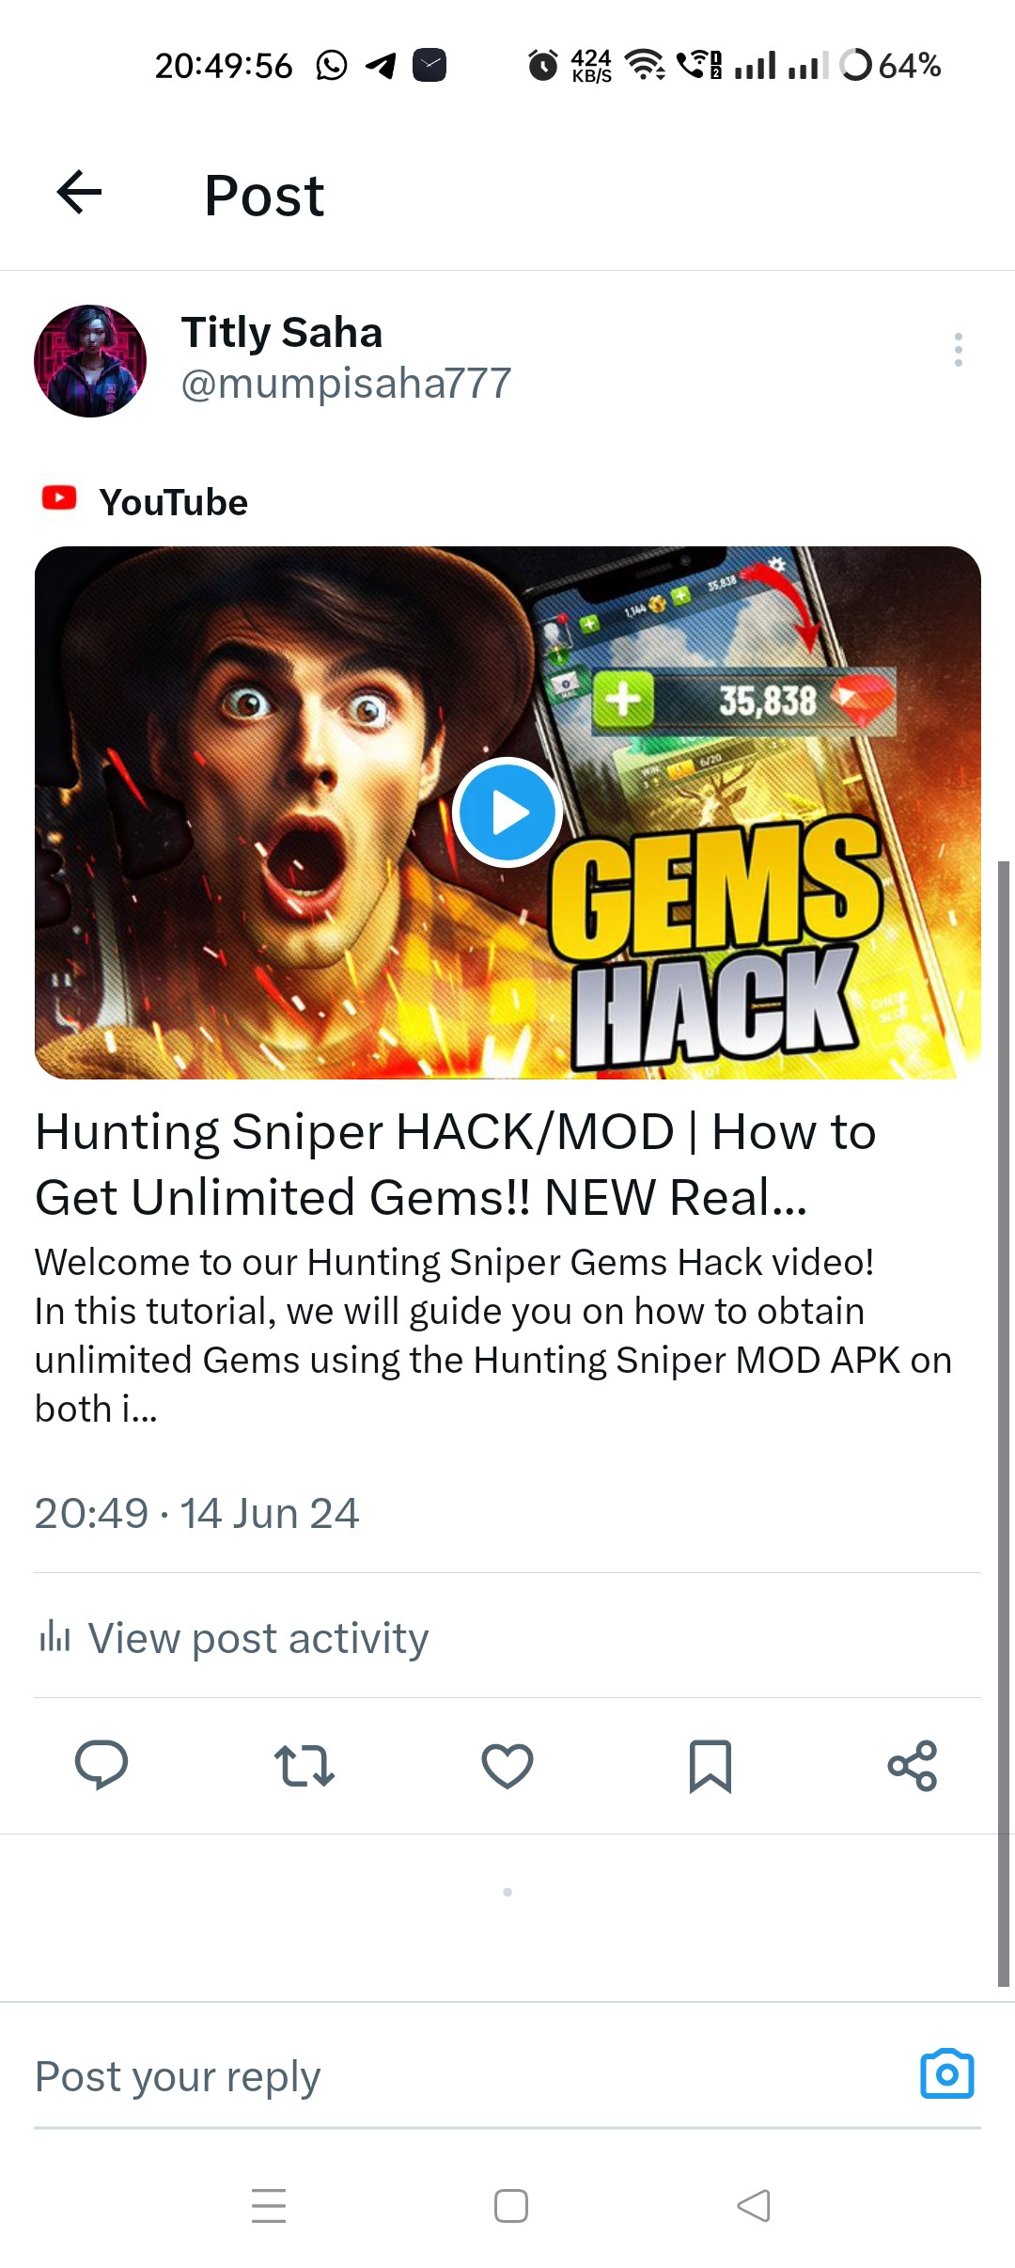Tap the 20:49 · 14 Jun 24 timestamp
The height and width of the screenshot is (2268, 1015).
(x=196, y=1514)
